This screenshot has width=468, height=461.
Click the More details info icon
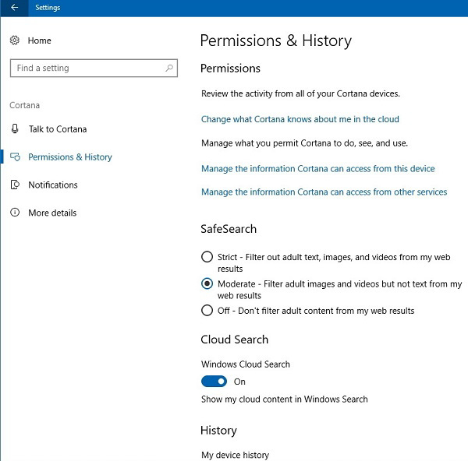[15, 213]
